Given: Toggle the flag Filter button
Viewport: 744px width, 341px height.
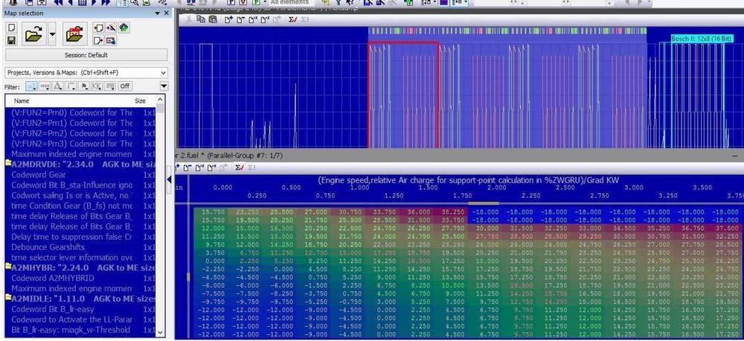Looking at the screenshot, I should [x=84, y=86].
